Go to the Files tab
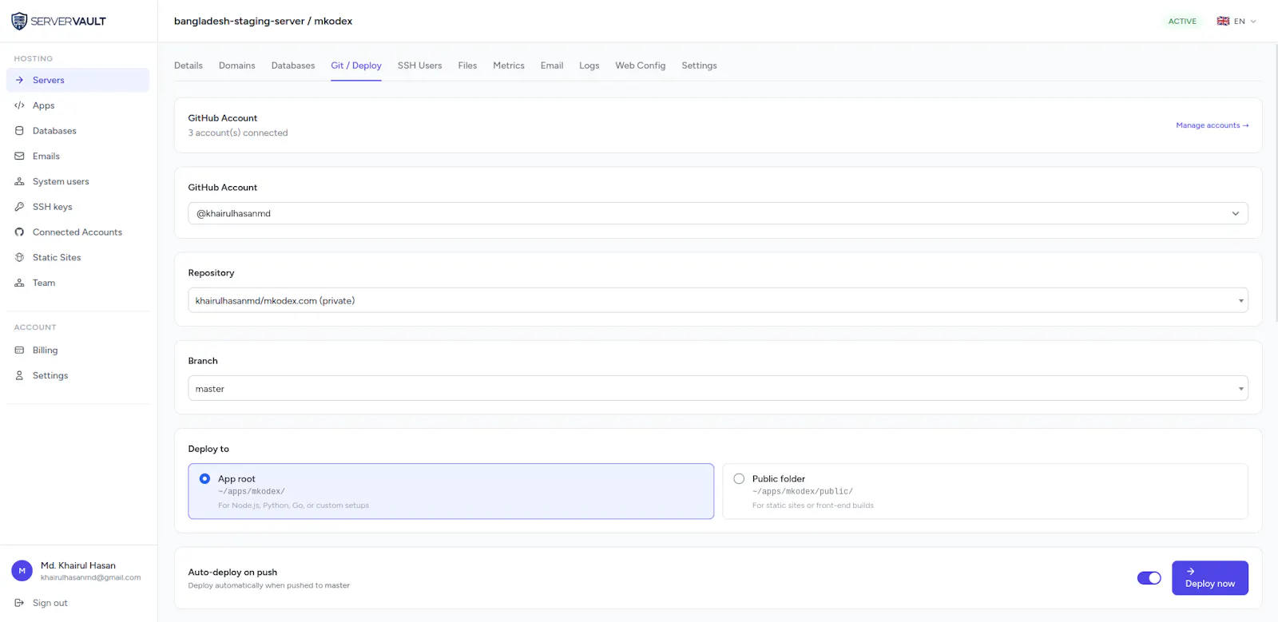This screenshot has height=622, width=1278. pos(467,65)
